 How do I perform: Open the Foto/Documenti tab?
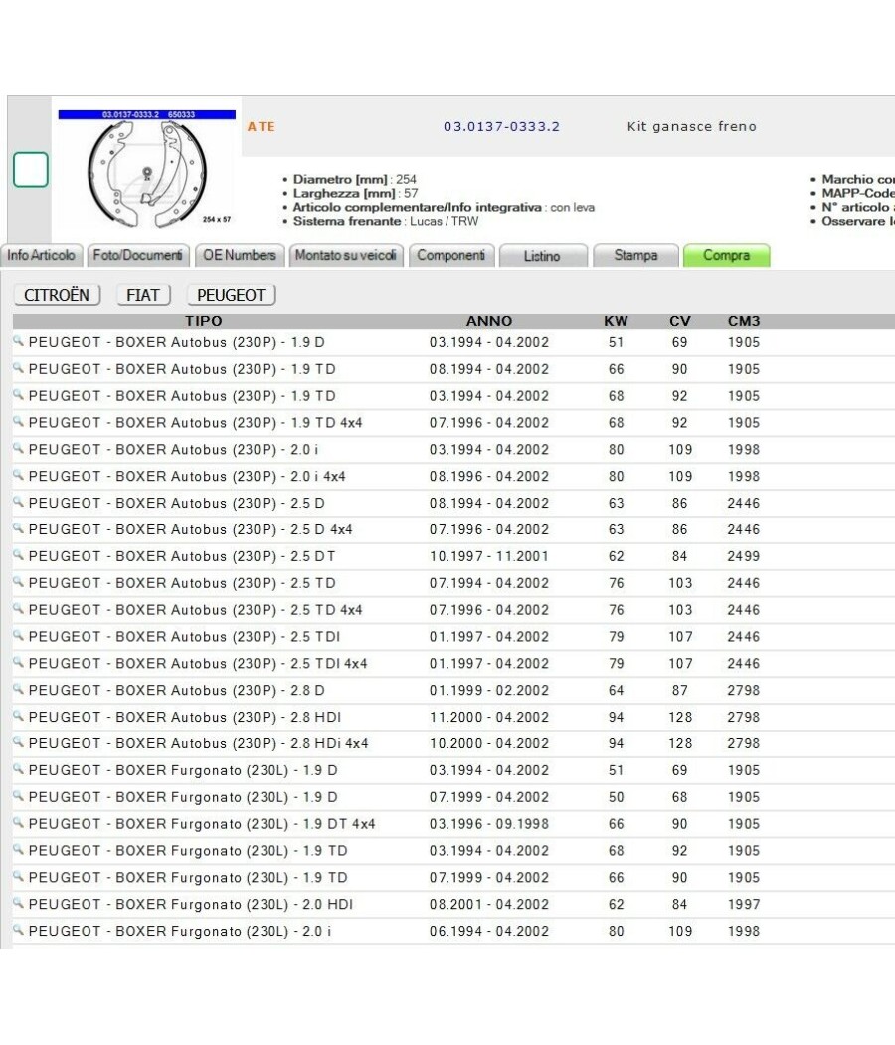[138, 255]
